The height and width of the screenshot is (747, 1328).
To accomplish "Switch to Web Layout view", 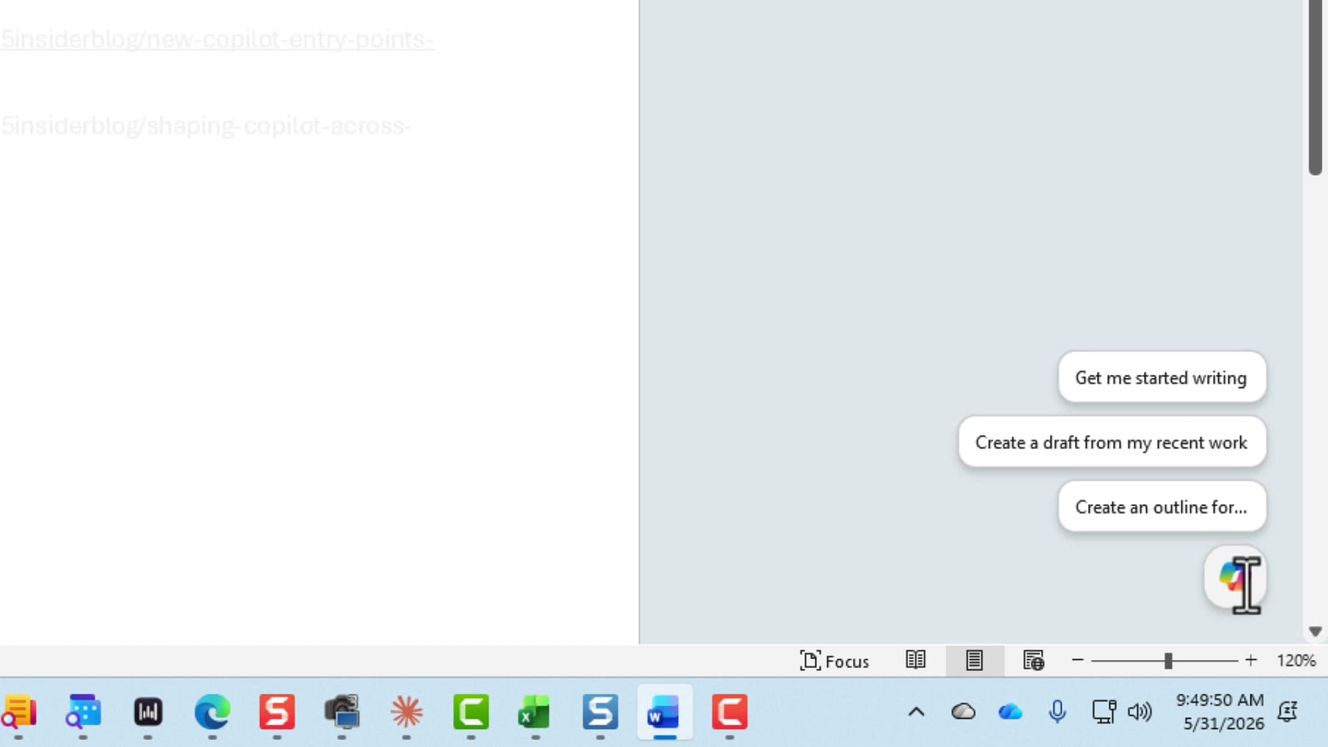I will coord(1033,661).
